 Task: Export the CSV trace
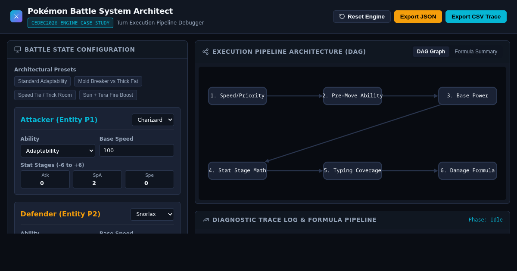point(476,16)
